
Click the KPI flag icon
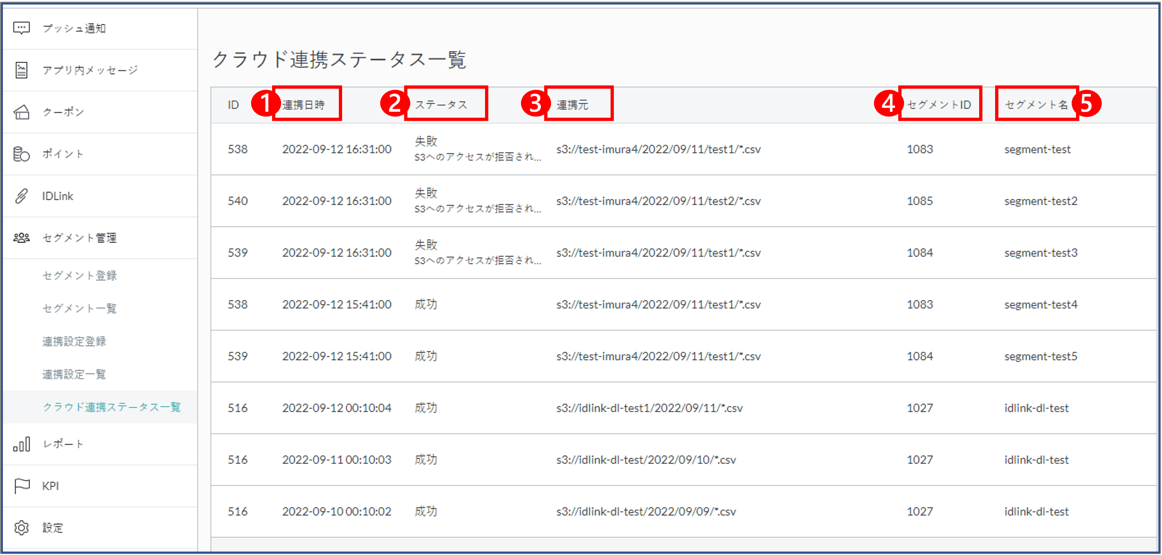coord(21,486)
